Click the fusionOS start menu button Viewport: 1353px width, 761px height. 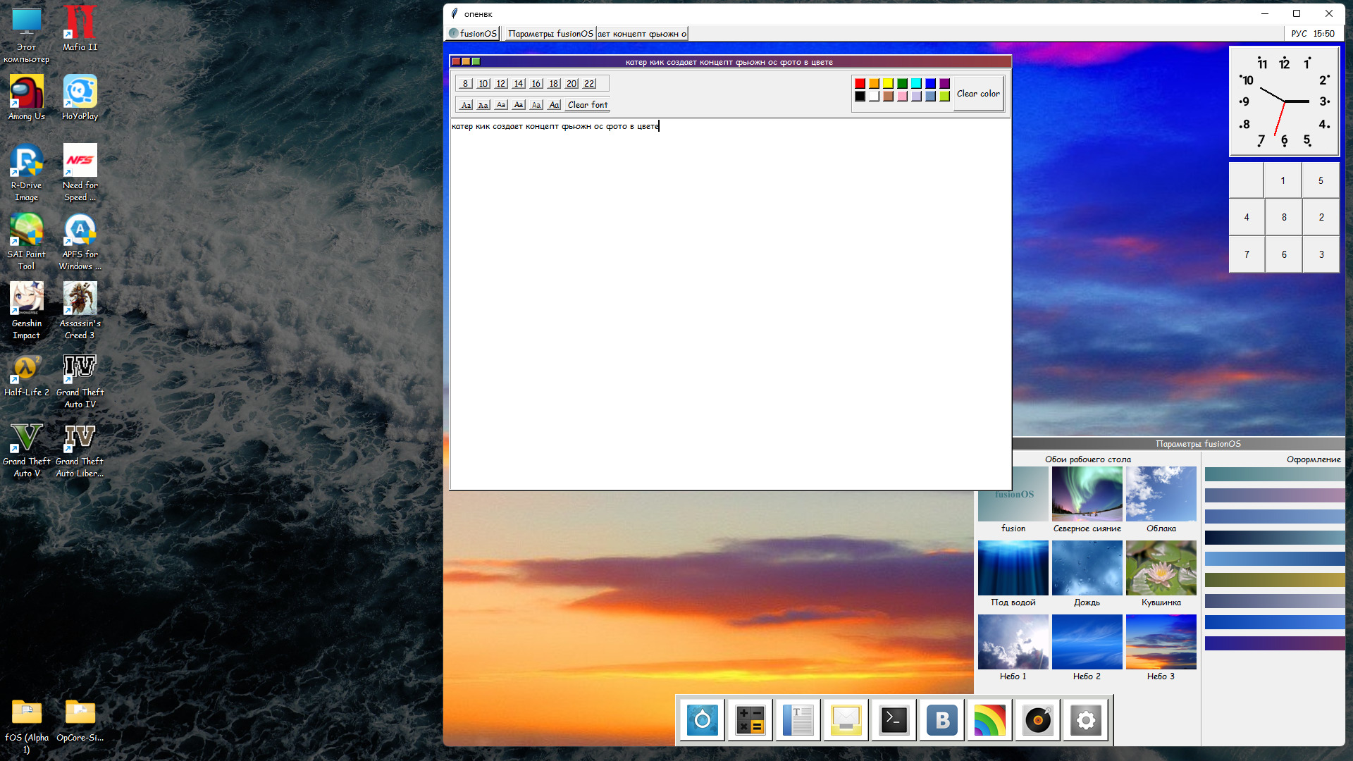click(x=474, y=33)
